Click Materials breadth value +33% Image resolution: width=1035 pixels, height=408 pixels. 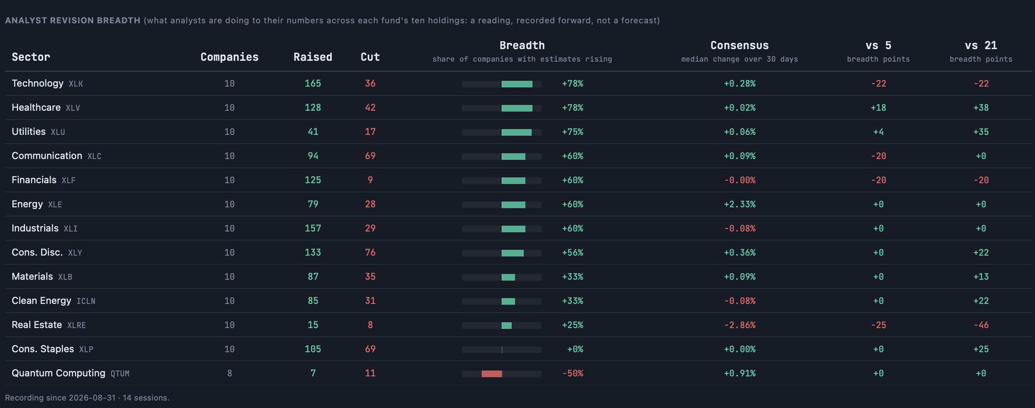pyautogui.click(x=572, y=277)
